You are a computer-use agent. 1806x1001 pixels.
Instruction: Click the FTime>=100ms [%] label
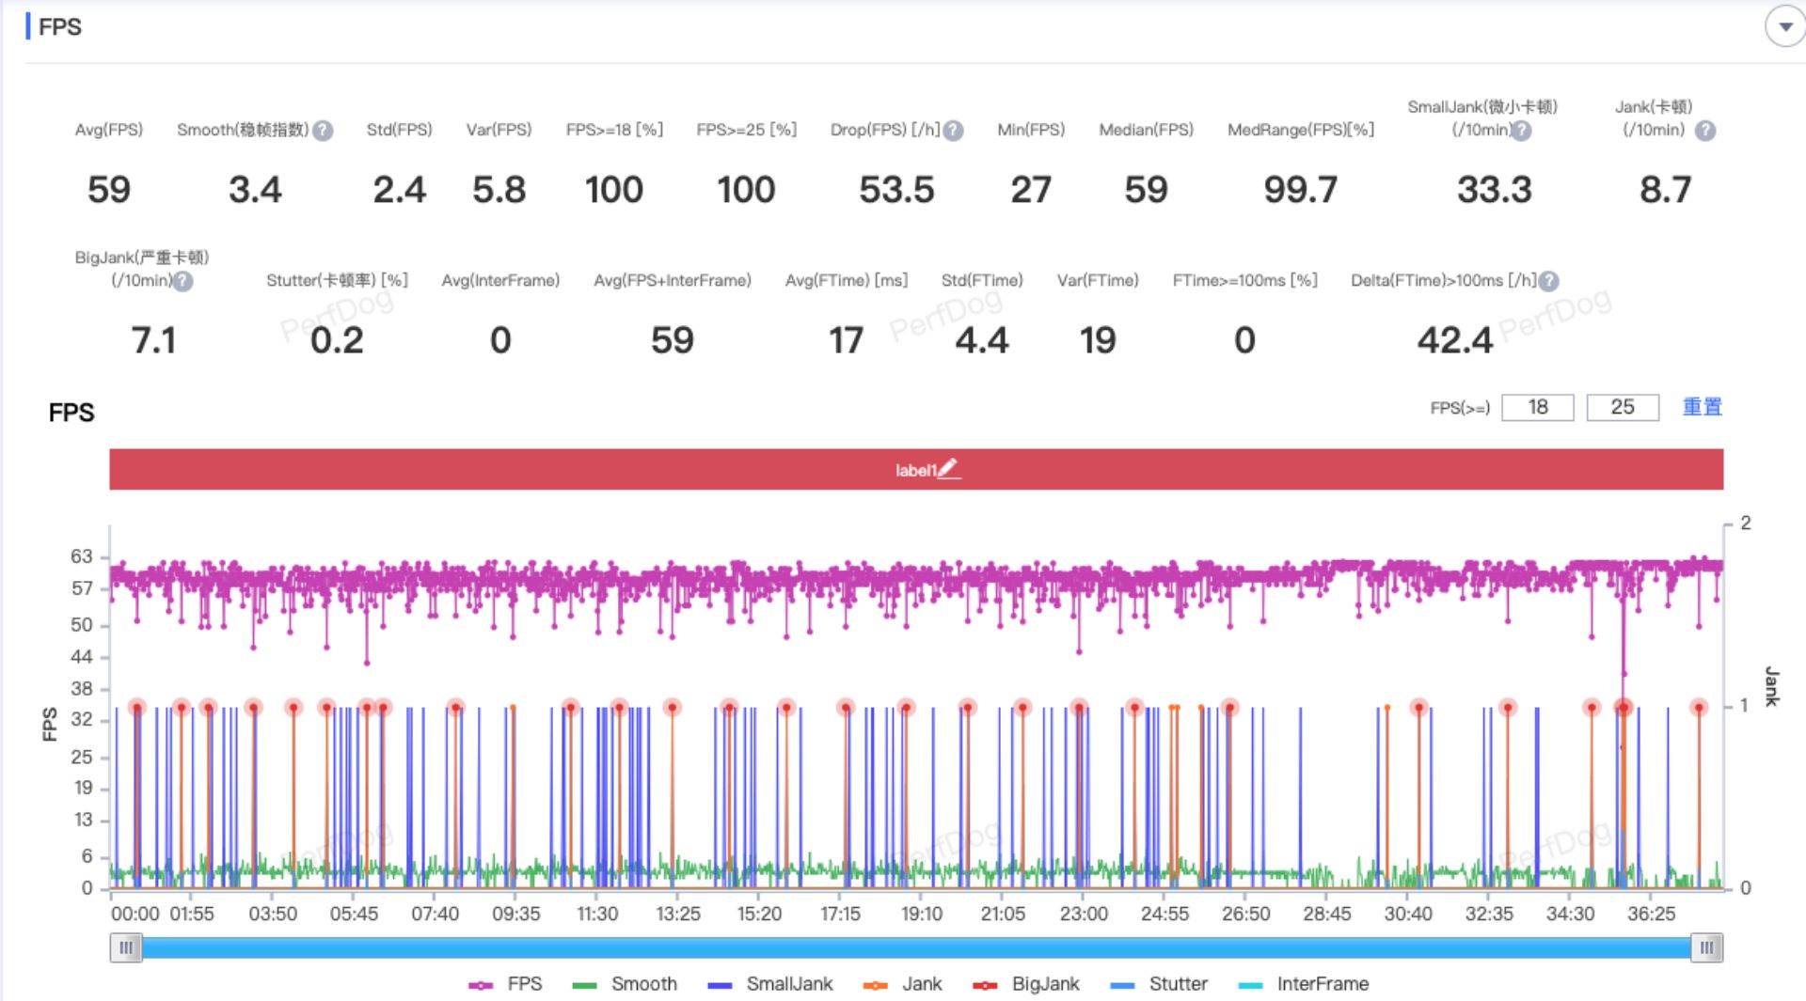(x=1244, y=280)
